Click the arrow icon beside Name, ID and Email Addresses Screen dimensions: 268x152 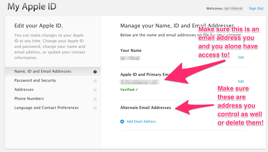[95, 72]
